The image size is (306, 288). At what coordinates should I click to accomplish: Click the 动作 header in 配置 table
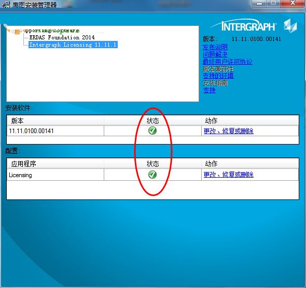click(x=250, y=164)
